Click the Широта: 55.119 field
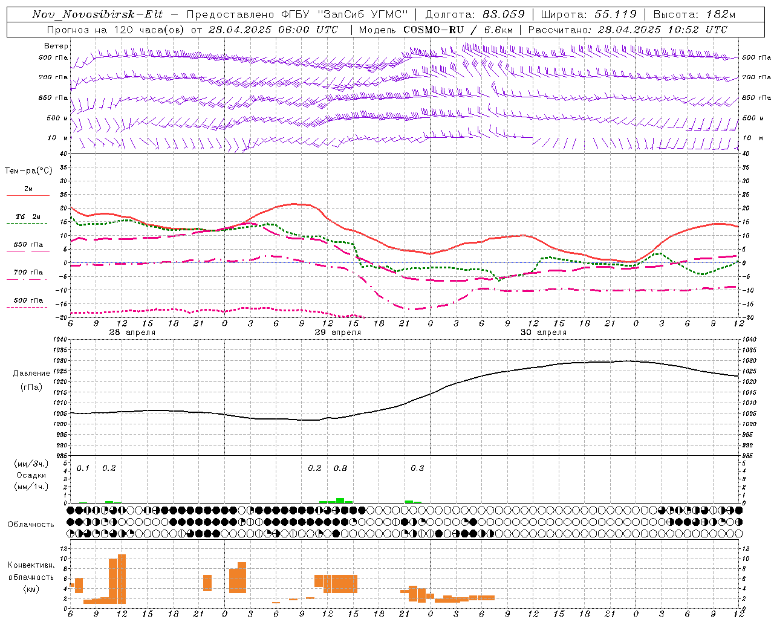 point(588,15)
